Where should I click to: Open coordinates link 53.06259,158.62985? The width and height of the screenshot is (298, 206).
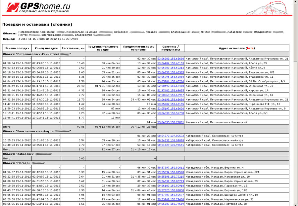(x=171, y=72)
